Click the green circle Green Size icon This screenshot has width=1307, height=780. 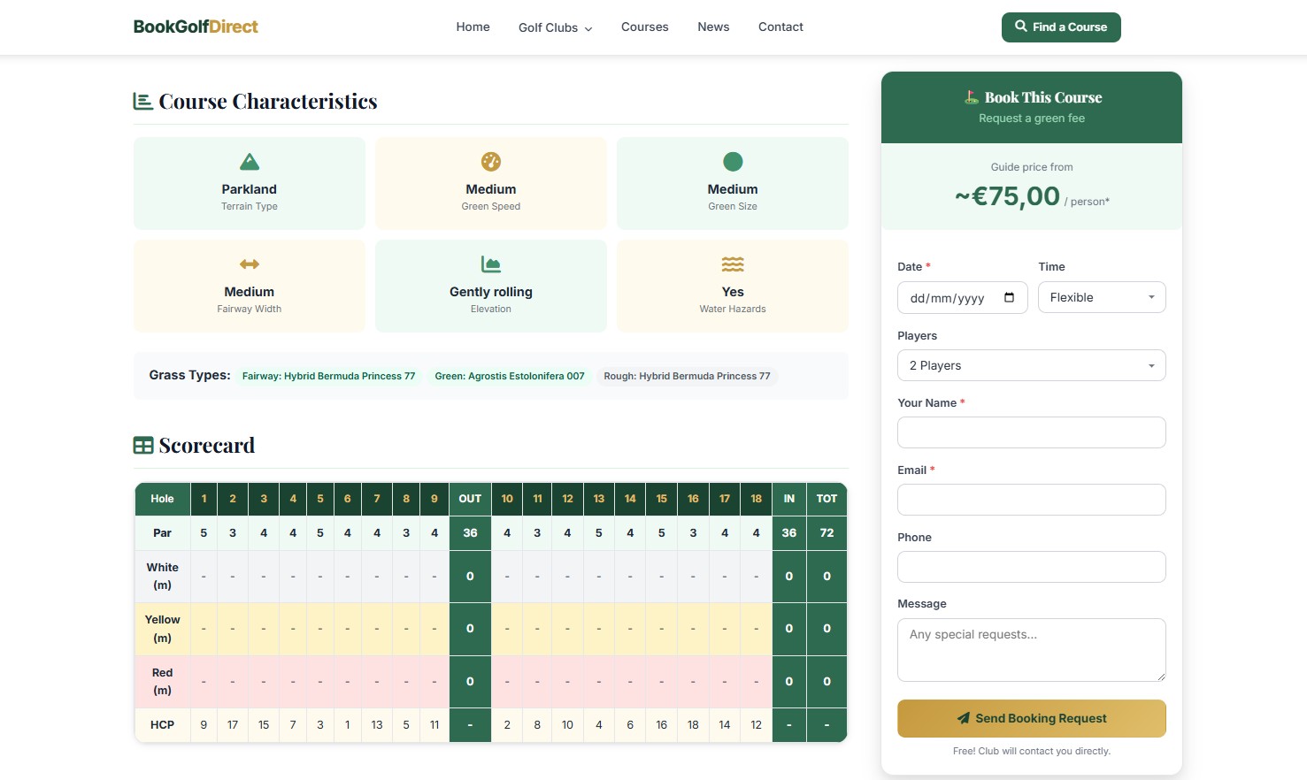pyautogui.click(x=732, y=162)
